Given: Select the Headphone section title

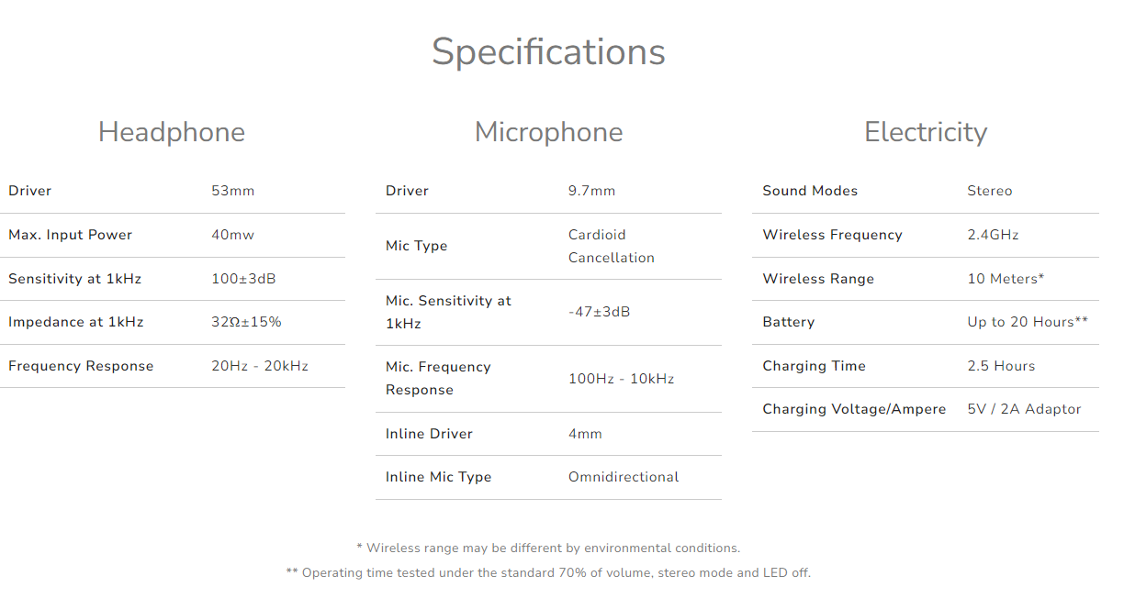Looking at the screenshot, I should (172, 132).
